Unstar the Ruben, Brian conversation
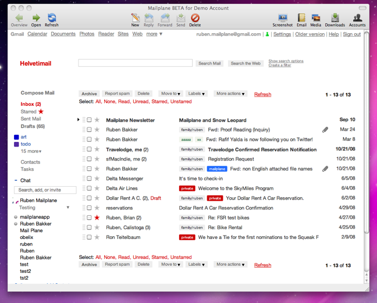 point(97,218)
